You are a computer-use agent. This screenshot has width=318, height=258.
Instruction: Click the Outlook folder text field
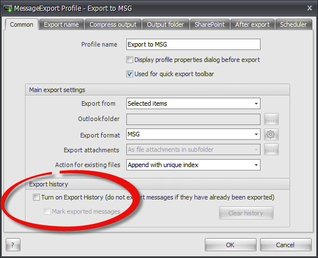click(193, 119)
